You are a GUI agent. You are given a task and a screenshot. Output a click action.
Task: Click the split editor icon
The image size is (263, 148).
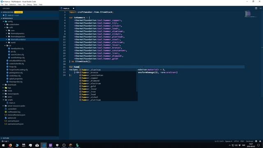[256, 8]
